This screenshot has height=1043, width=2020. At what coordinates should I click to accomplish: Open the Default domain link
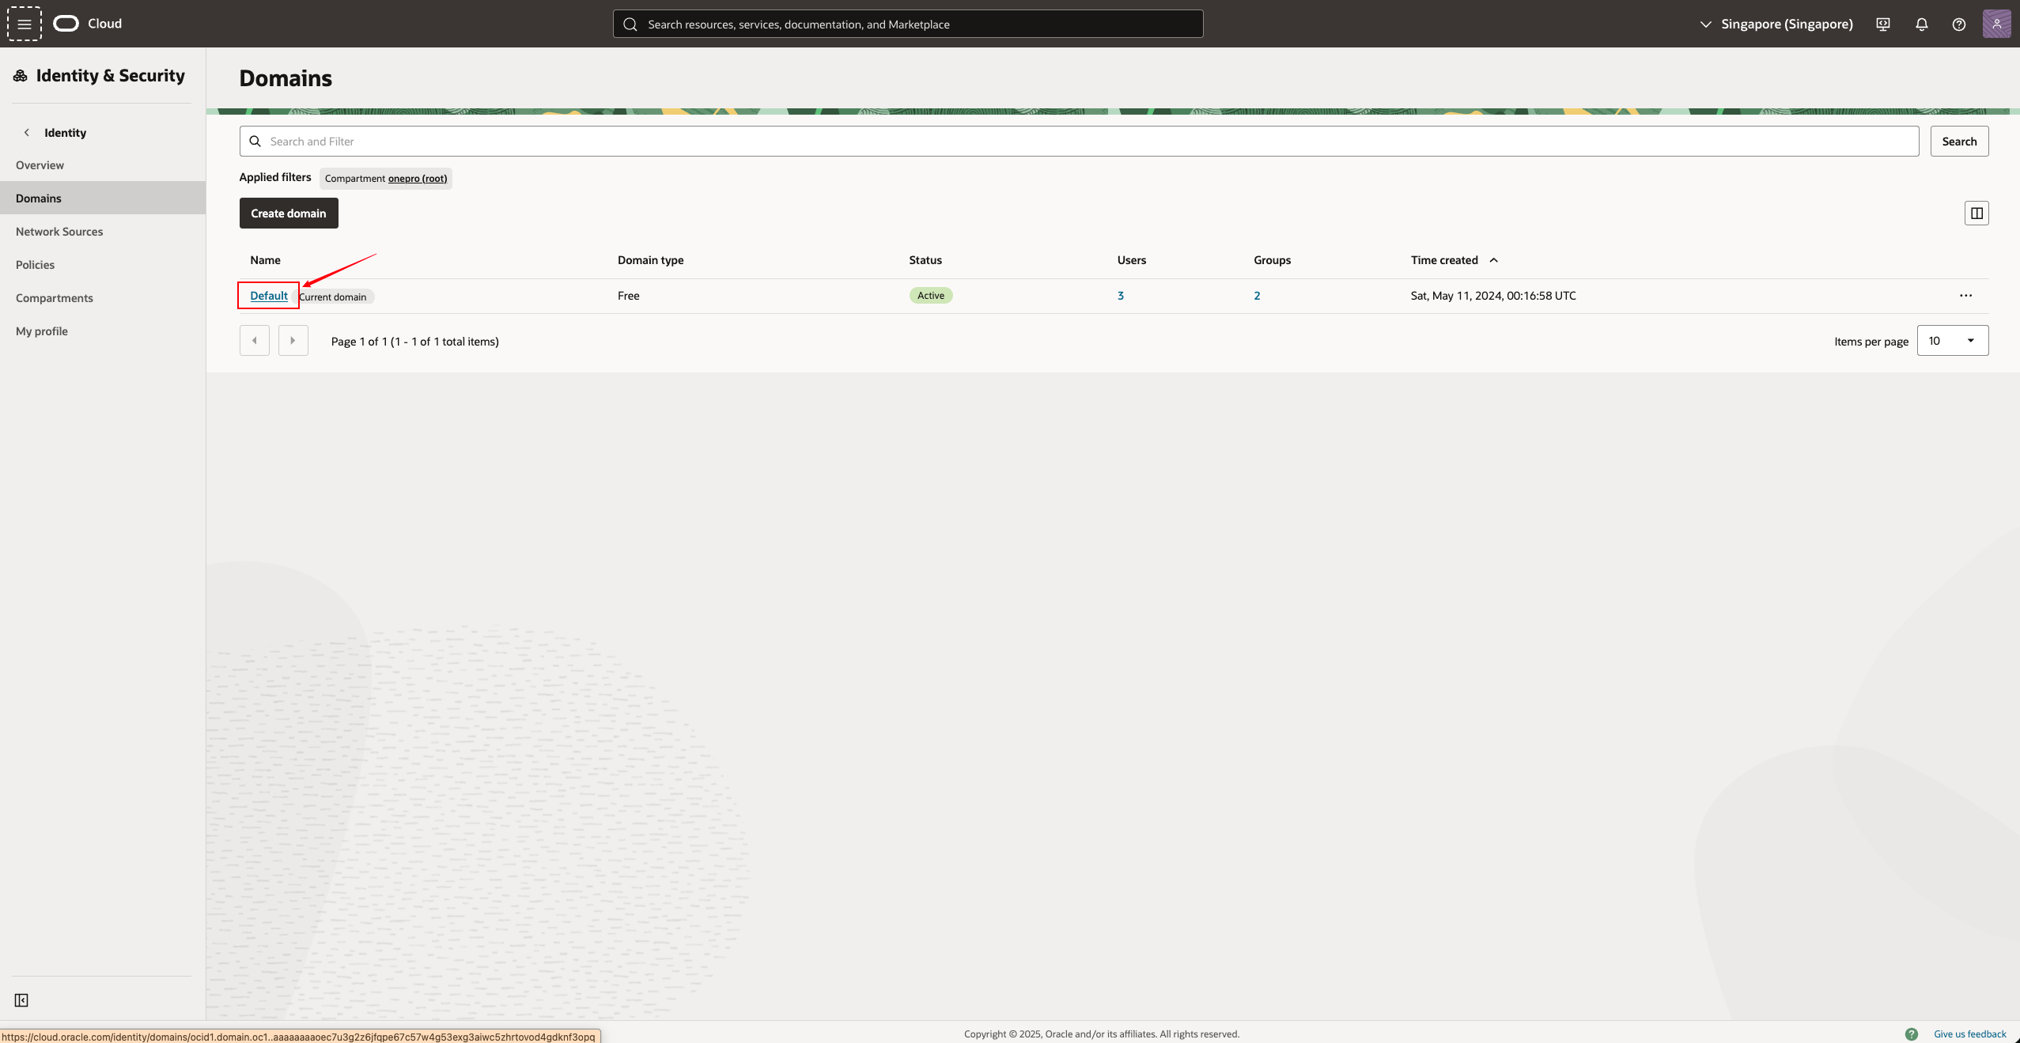point(269,296)
